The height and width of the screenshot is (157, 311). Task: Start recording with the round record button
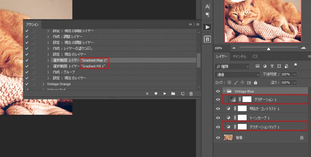tap(156, 93)
